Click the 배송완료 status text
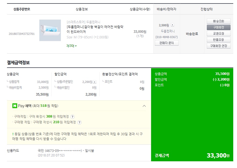This screenshot has height=168, width=237. tap(192, 34)
